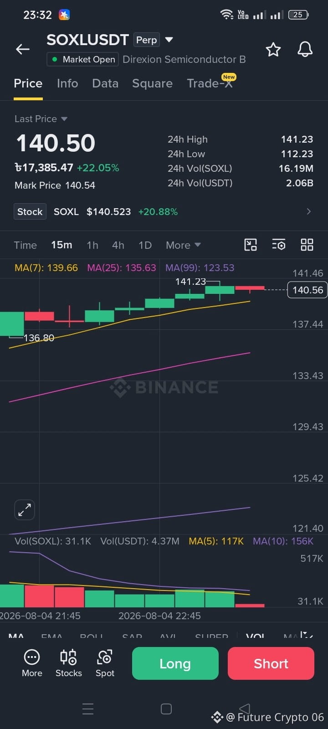This screenshot has width=328, height=729.
Task: Tap the volume MA(5): 117K label
Action: [x=216, y=541]
